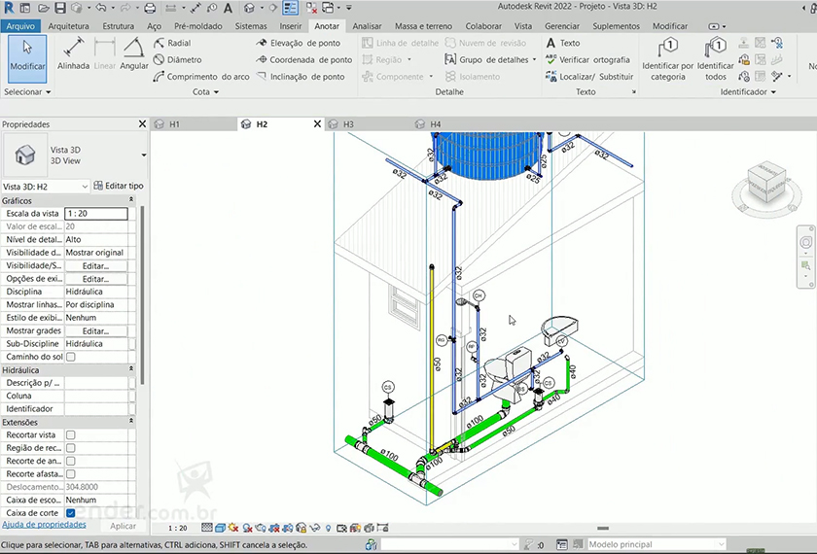
Task: Click the Identificar todos icon
Action: (x=716, y=58)
